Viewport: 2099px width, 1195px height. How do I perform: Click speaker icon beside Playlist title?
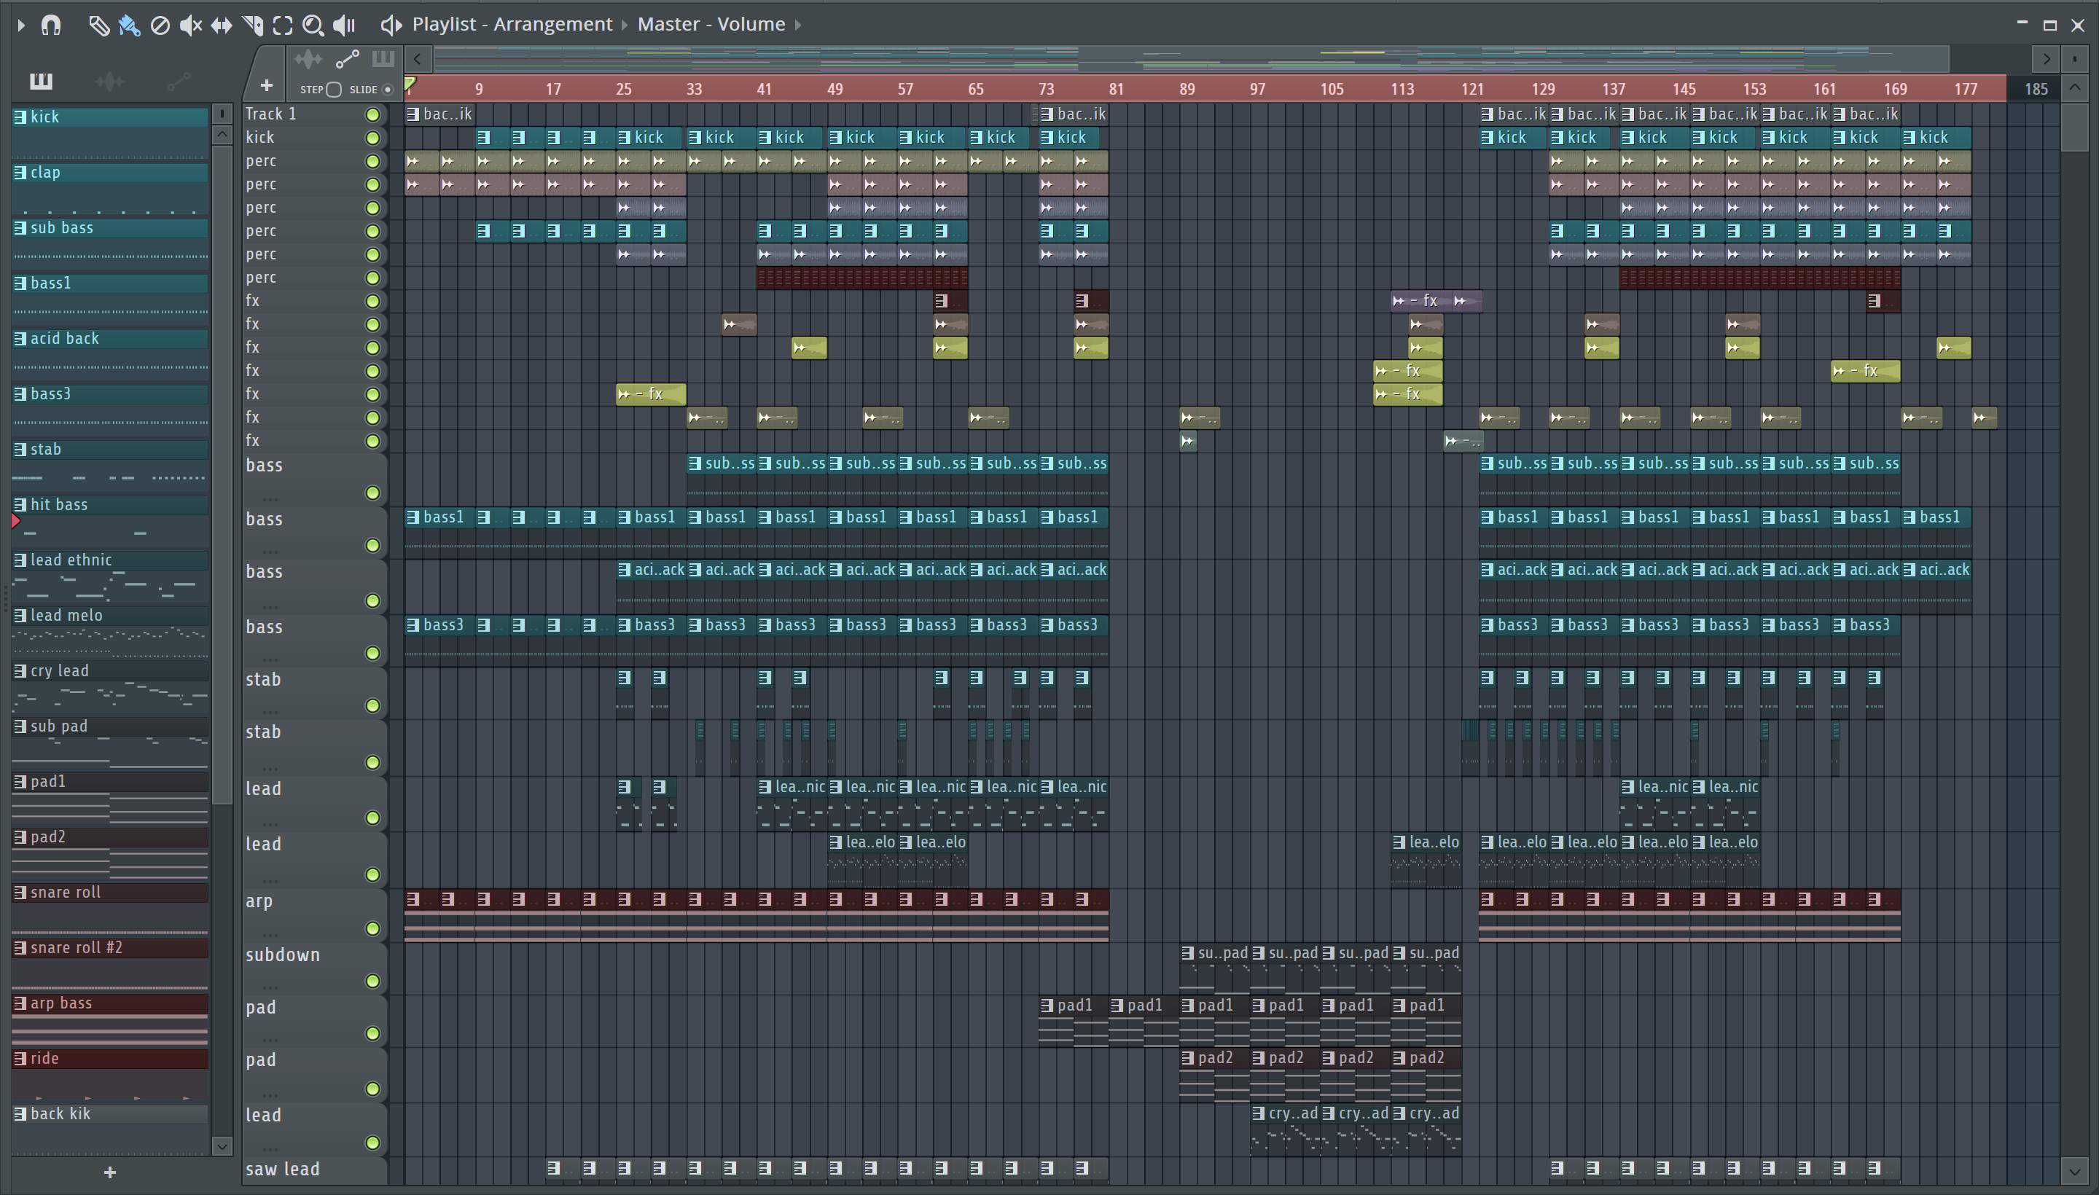pyautogui.click(x=391, y=25)
